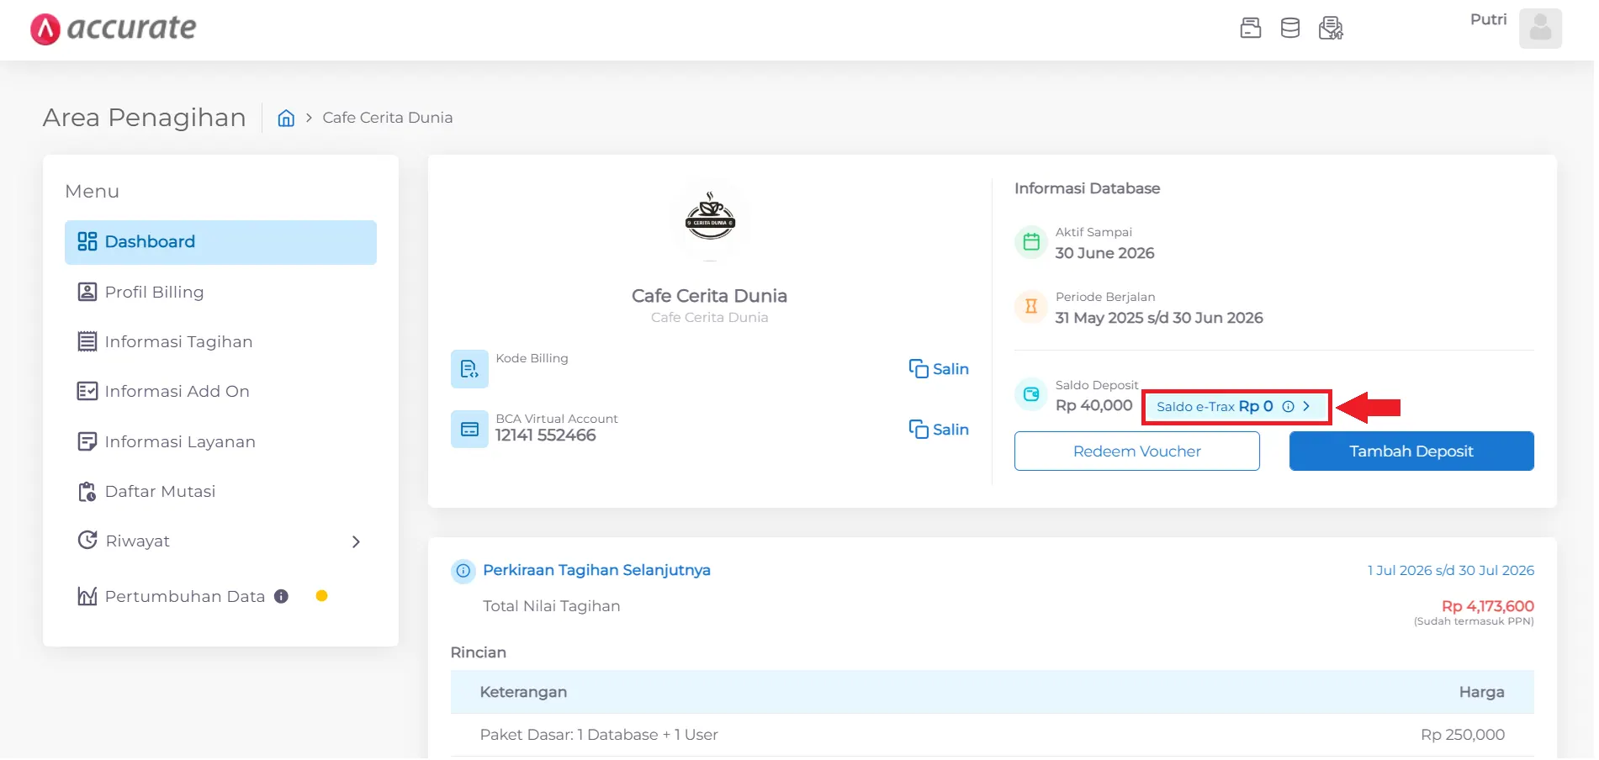Open Informasi Add On page
1599x760 pixels.
[x=177, y=392]
